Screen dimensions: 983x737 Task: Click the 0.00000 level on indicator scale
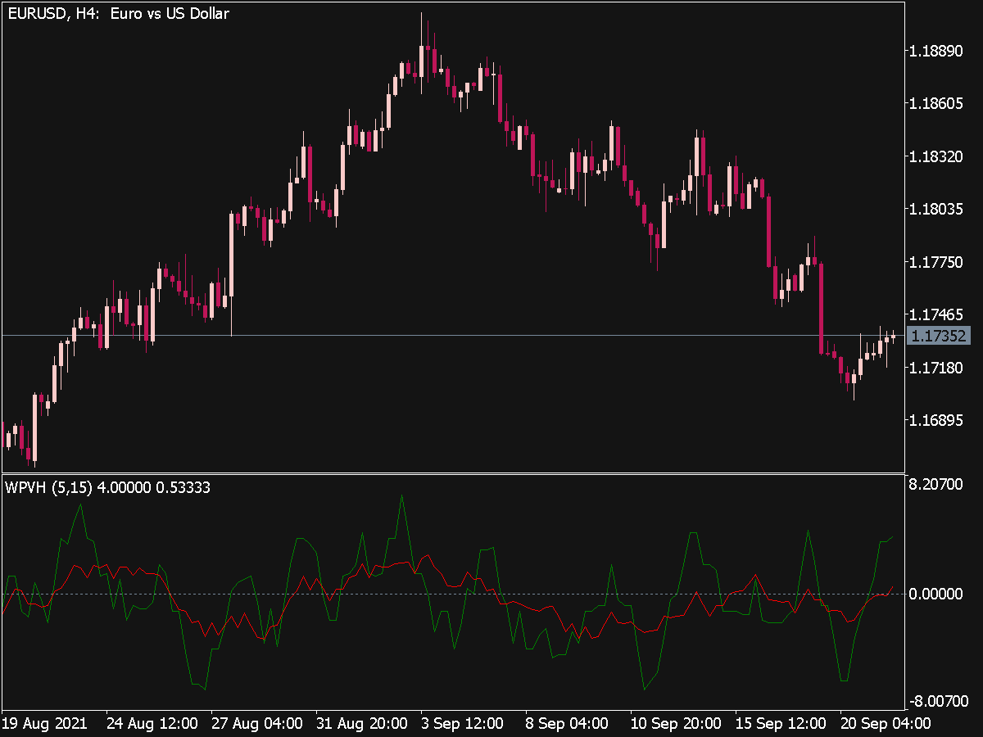click(x=937, y=594)
